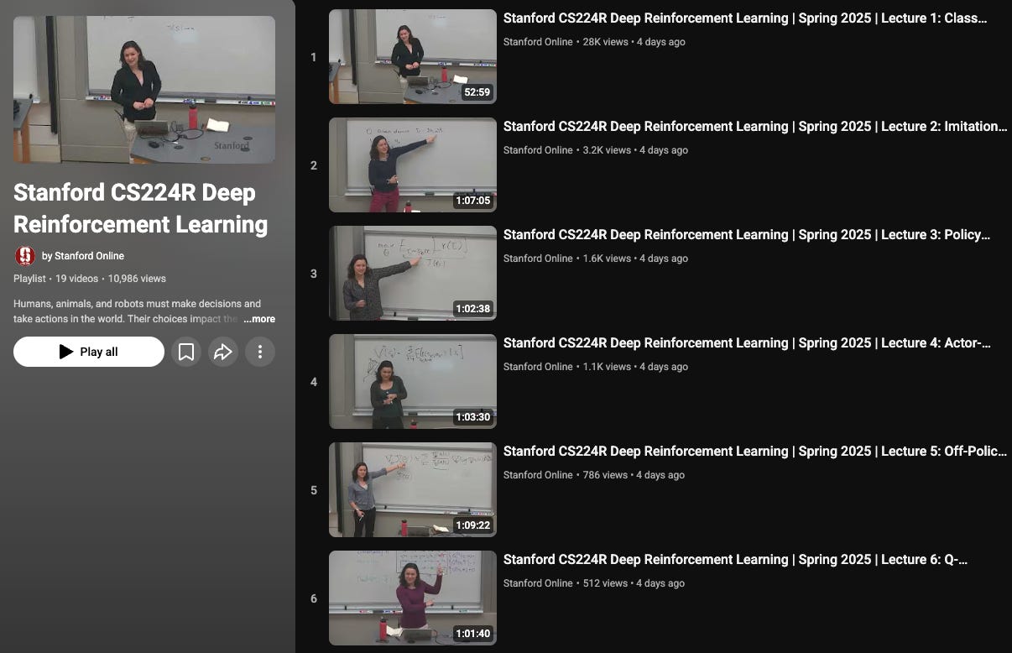Click the 1:03:30 duration badge
This screenshot has height=653, width=1012.
click(x=473, y=417)
